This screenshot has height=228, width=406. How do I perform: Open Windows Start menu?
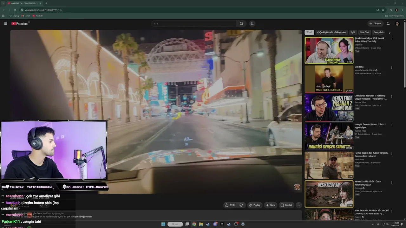(163, 224)
